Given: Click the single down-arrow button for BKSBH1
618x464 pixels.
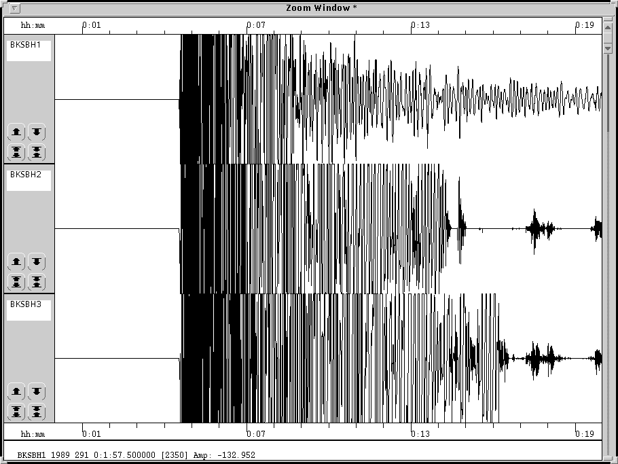Looking at the screenshot, I should (x=37, y=132).
